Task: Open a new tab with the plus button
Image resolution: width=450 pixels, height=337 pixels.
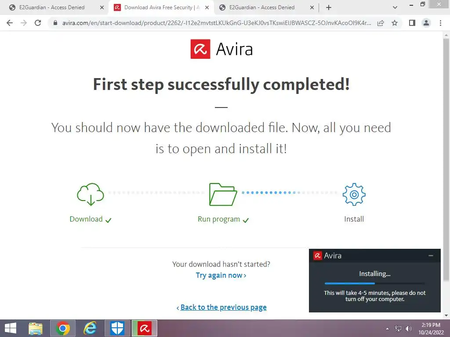Action: pyautogui.click(x=329, y=7)
